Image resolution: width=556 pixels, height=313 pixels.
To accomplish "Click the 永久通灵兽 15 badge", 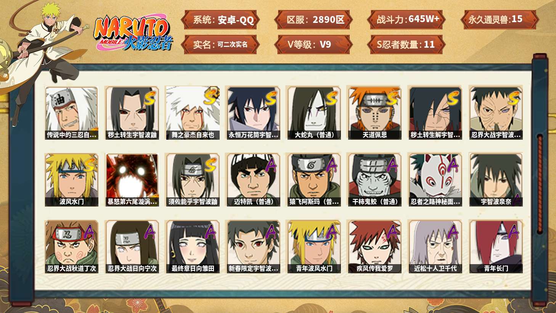I will click(500, 20).
